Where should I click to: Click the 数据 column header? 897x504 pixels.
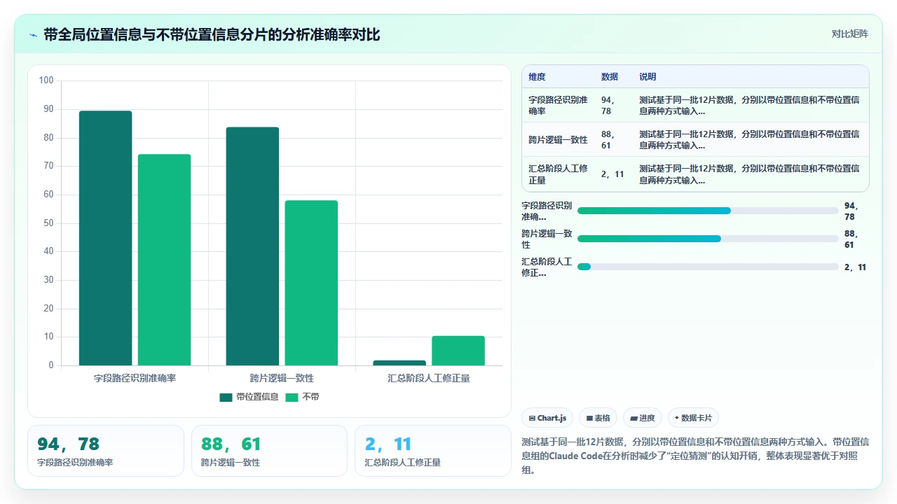[x=610, y=77]
